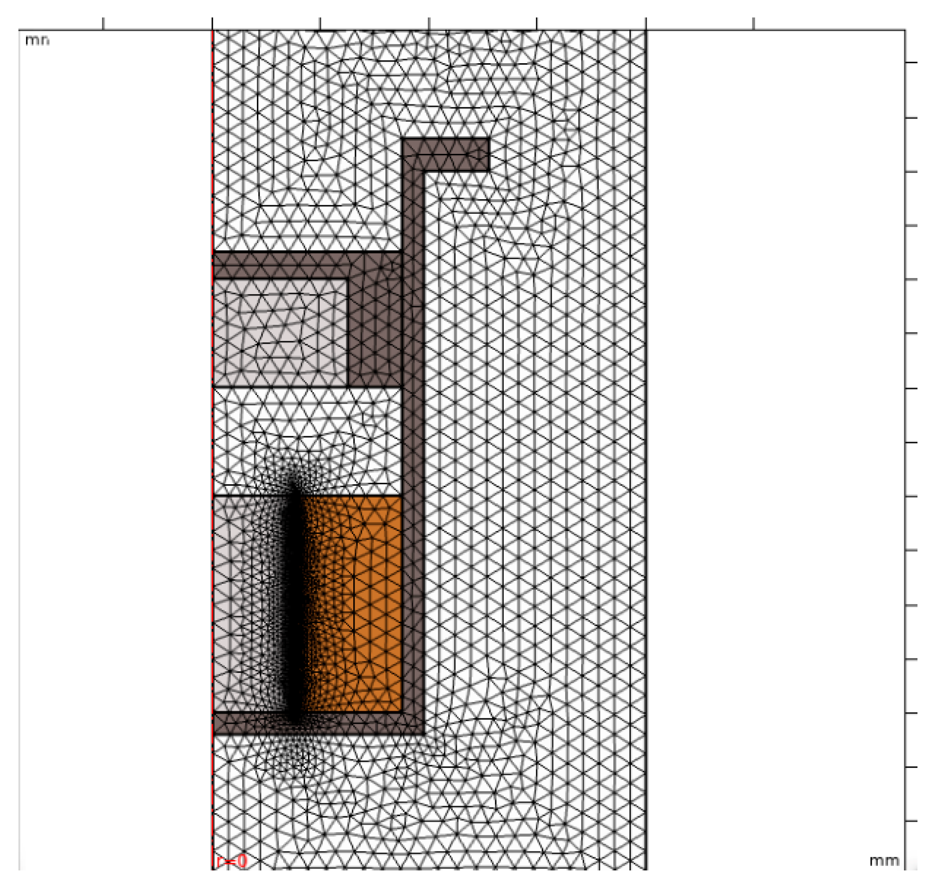Viewport: 934px width, 886px height.
Task: Click the right outer boundary of mesh
Action: 646,425
